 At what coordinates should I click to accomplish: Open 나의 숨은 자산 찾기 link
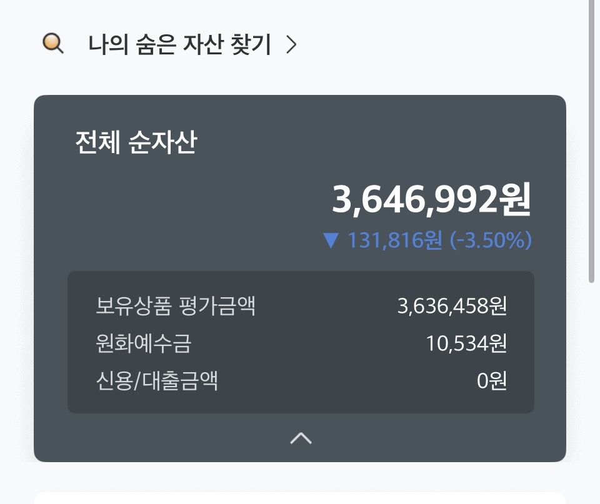click(180, 45)
